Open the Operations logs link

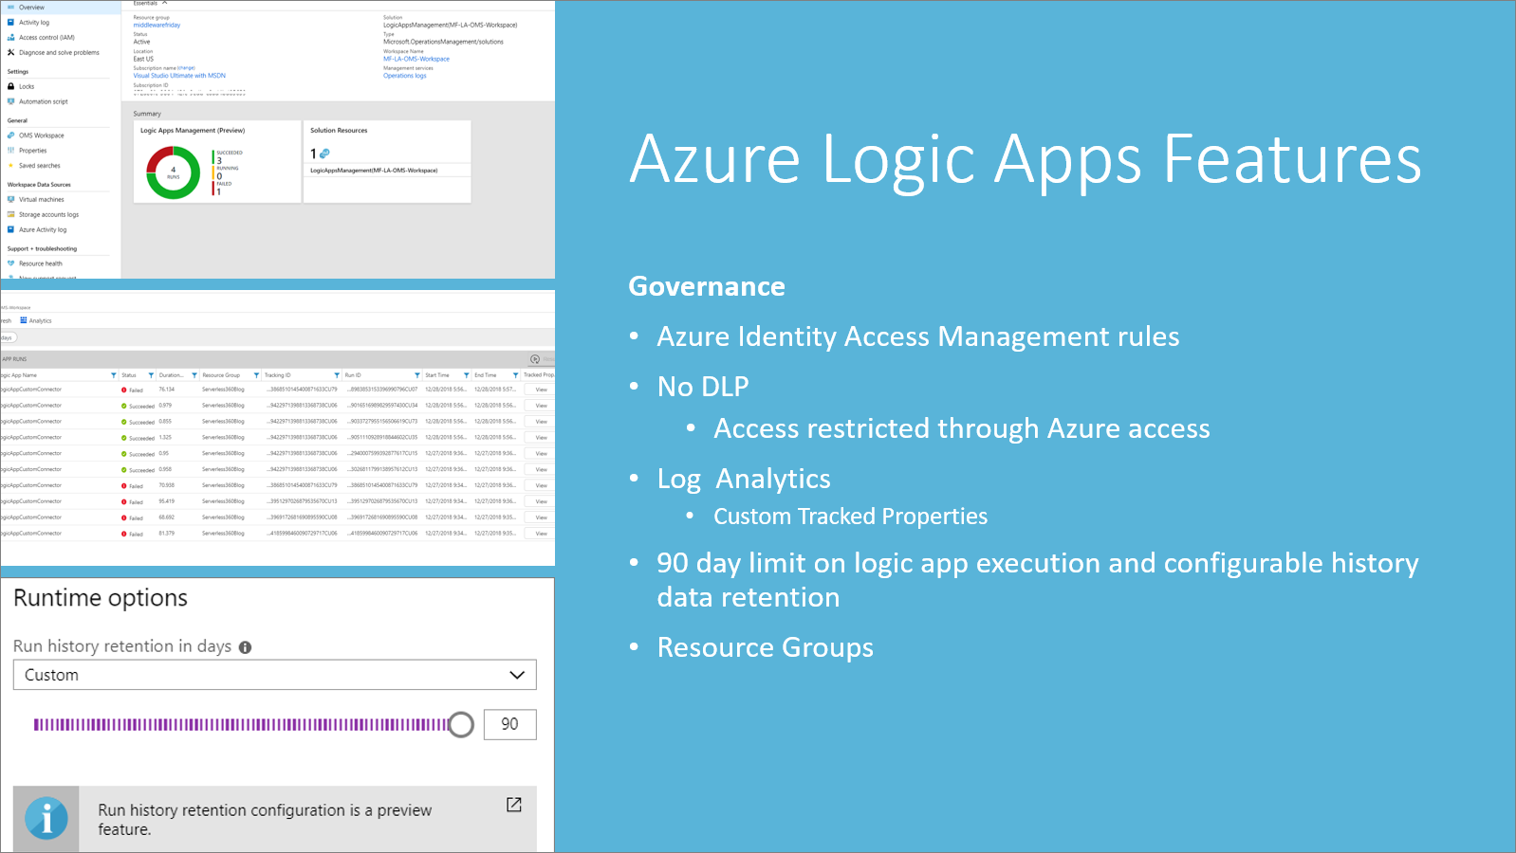(x=405, y=76)
